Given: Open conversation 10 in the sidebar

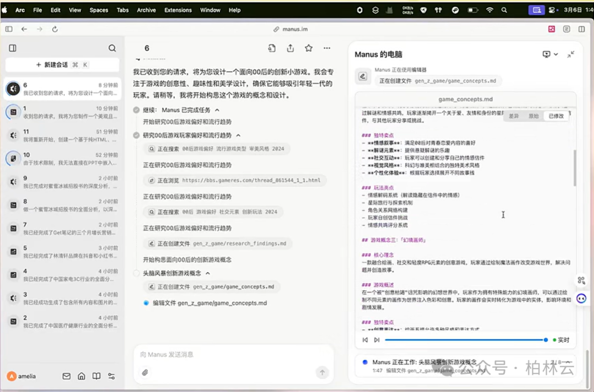Looking at the screenshot, I should [62, 158].
